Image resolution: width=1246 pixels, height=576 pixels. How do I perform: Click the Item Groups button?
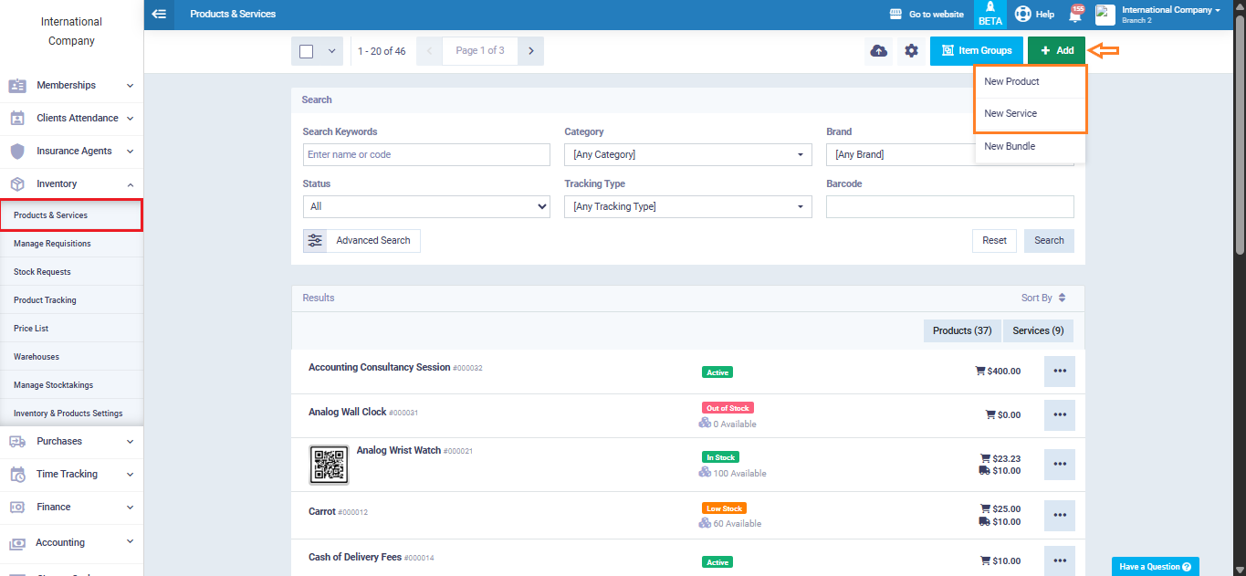coord(976,51)
